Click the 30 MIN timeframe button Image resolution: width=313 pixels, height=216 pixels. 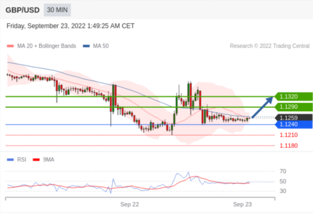(x=57, y=10)
